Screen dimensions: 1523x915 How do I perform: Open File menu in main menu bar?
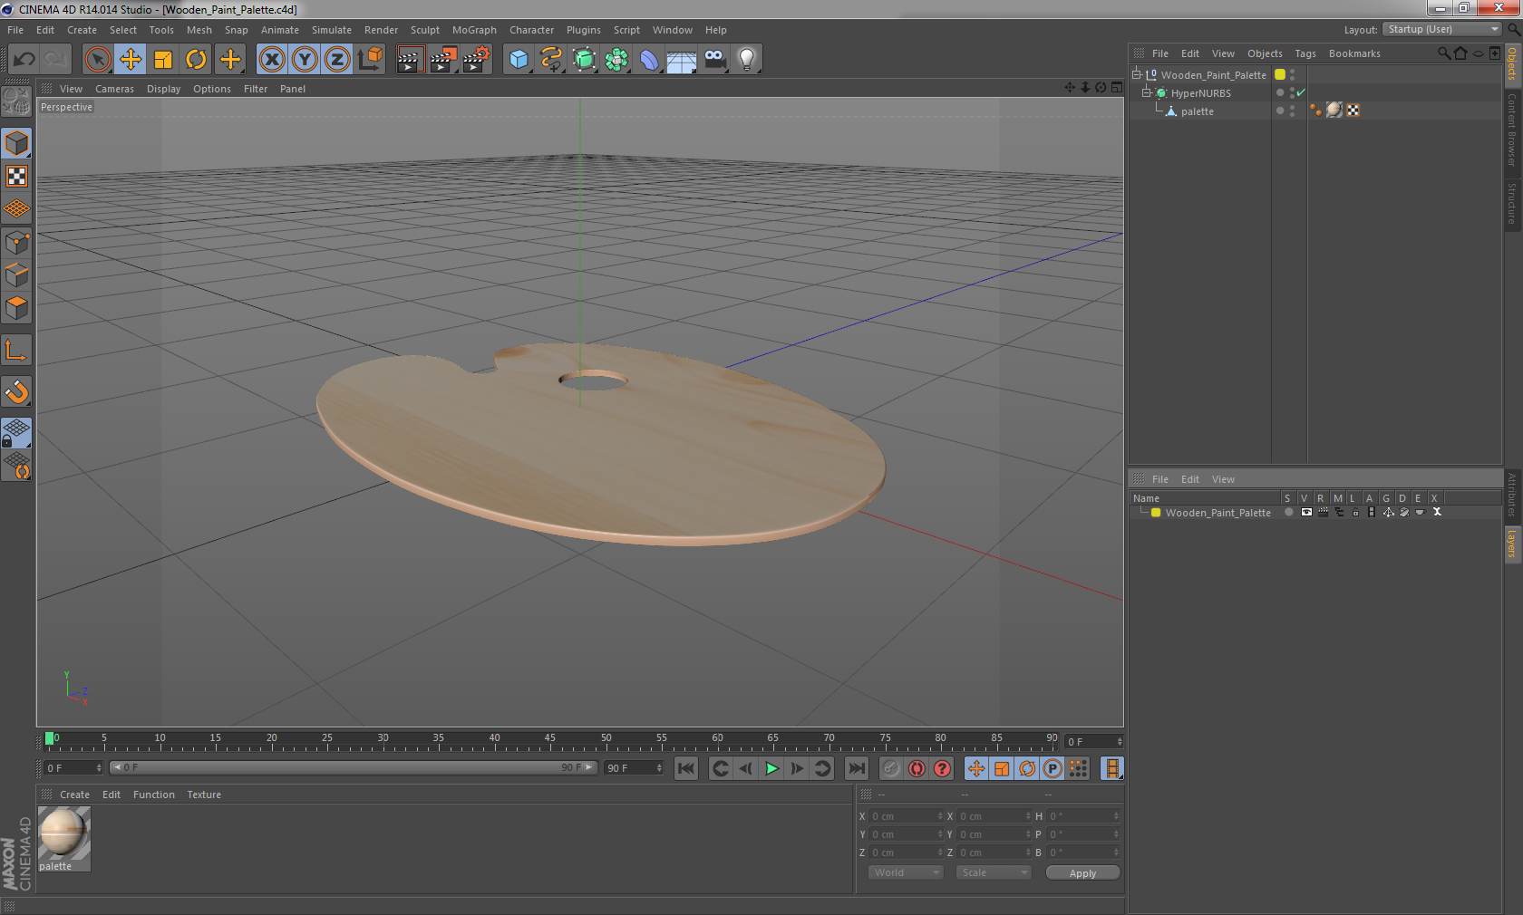pos(15,30)
